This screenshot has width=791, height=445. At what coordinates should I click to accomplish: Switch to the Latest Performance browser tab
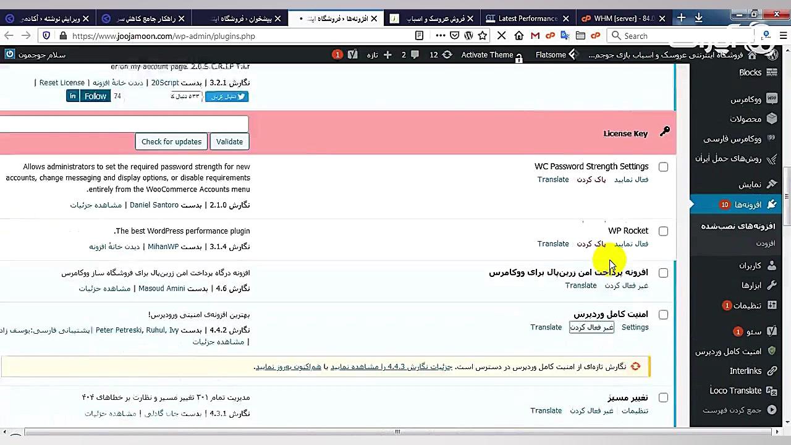point(525,19)
